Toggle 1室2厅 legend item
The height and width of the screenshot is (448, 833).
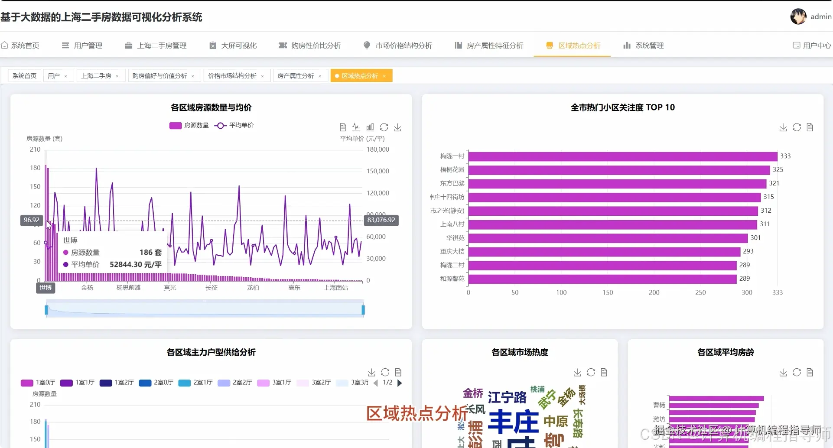[117, 383]
